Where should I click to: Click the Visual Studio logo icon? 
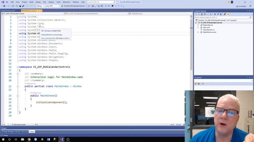click(3, 2)
